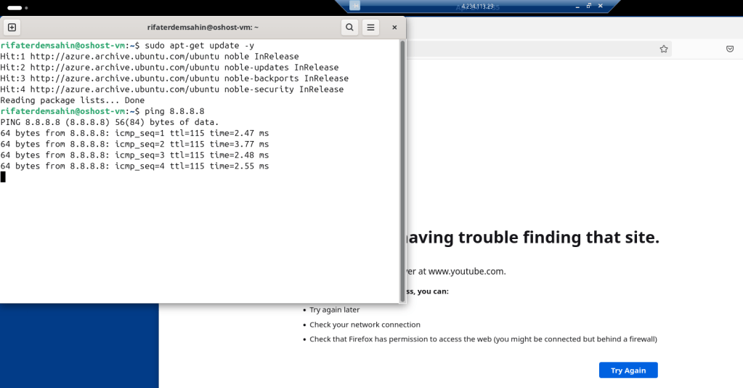Click the 'Reading package lists... Done' line
This screenshot has height=388, width=743.
[x=73, y=100]
